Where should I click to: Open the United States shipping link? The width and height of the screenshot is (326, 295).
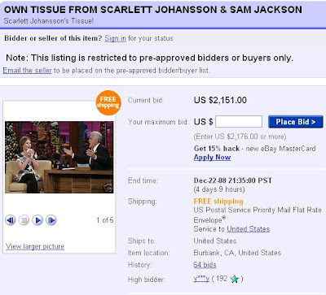249,229
